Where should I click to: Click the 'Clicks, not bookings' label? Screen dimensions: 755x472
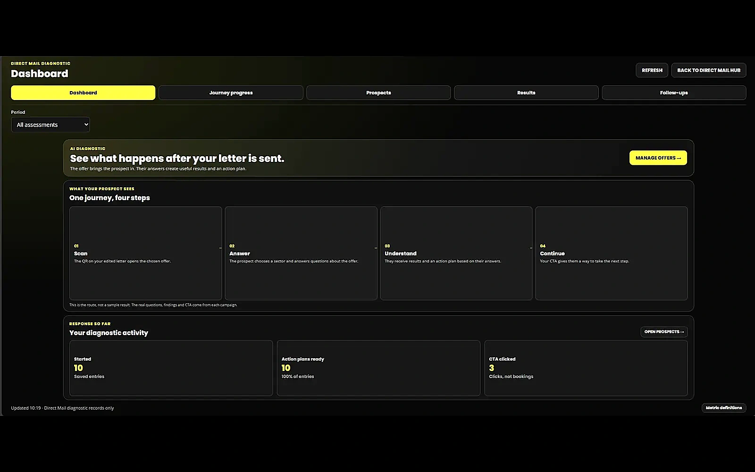tap(511, 377)
